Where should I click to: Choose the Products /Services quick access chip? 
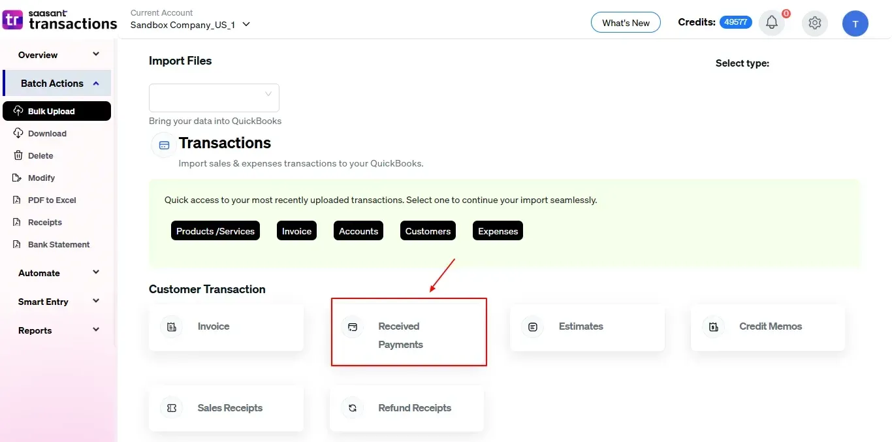pyautogui.click(x=215, y=231)
